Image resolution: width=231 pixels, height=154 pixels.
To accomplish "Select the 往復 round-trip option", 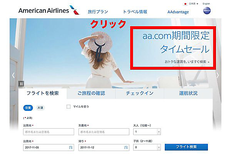I will [28, 108].
